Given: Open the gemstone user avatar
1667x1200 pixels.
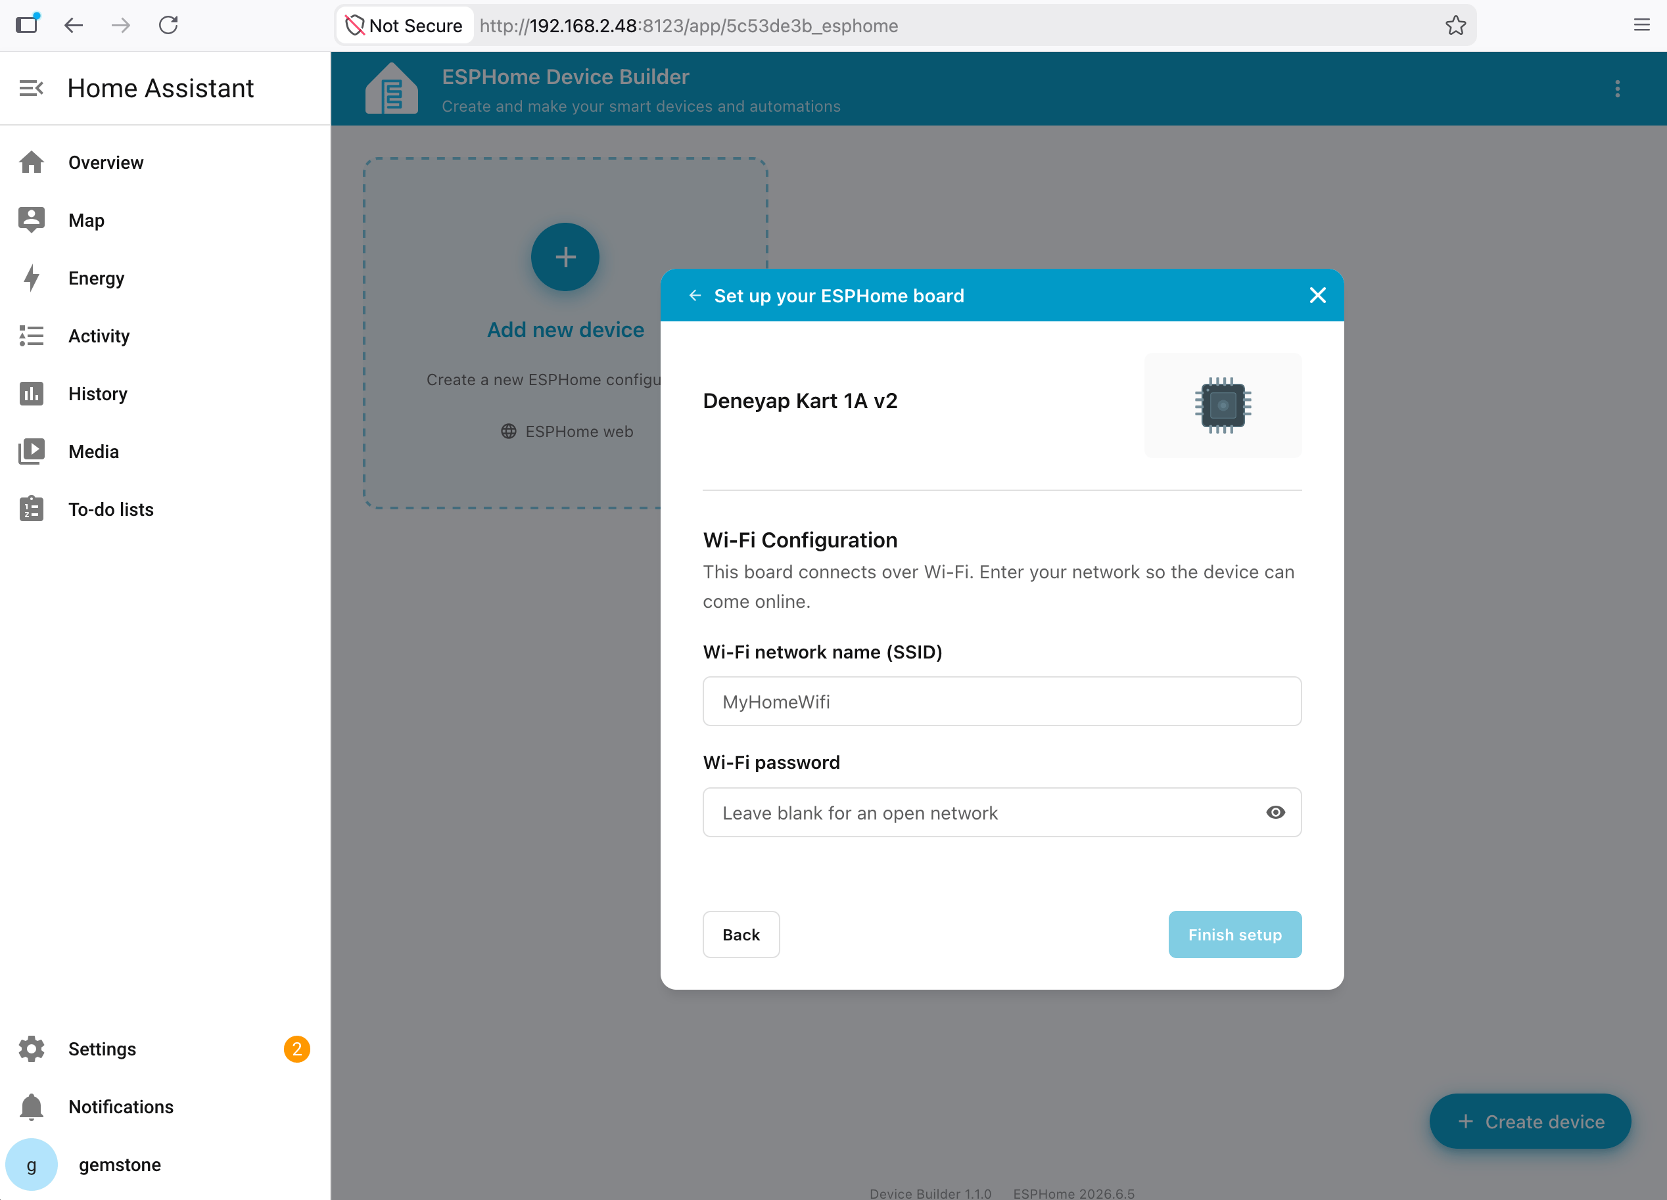Looking at the screenshot, I should tap(32, 1164).
